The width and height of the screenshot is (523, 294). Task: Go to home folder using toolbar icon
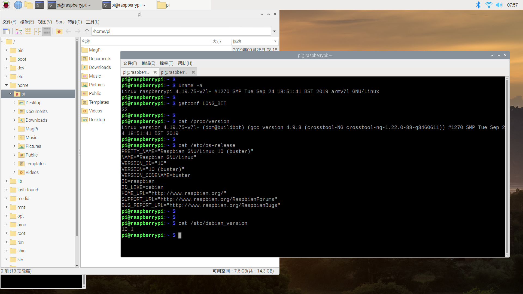59,31
